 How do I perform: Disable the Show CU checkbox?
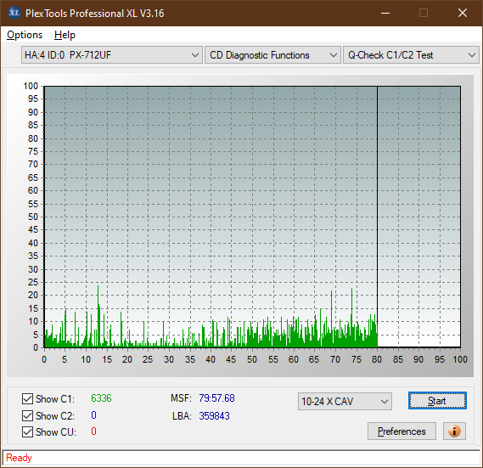(x=27, y=432)
